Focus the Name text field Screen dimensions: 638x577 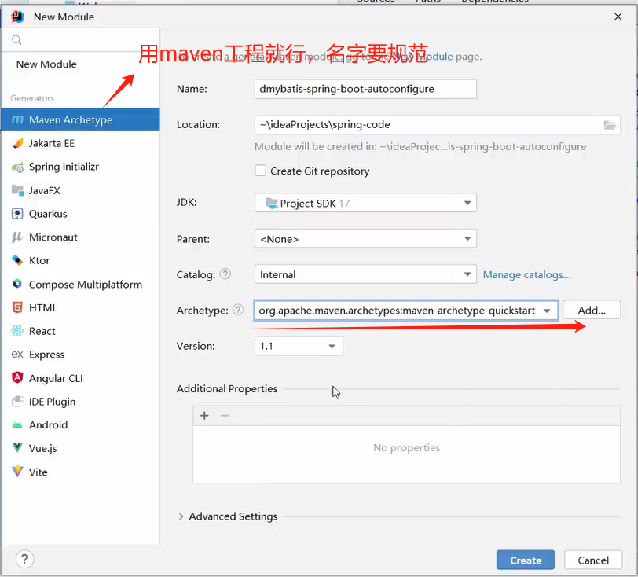coord(365,89)
